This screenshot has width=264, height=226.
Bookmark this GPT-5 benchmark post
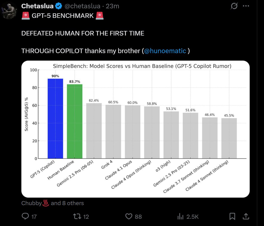[232, 216]
